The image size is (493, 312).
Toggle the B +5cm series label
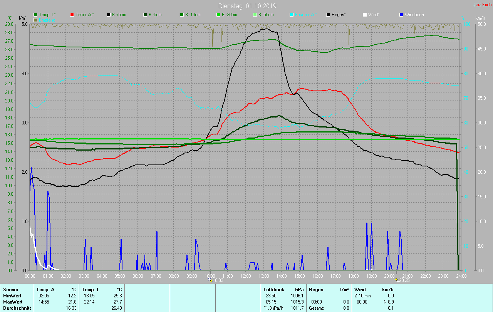[x=119, y=15]
